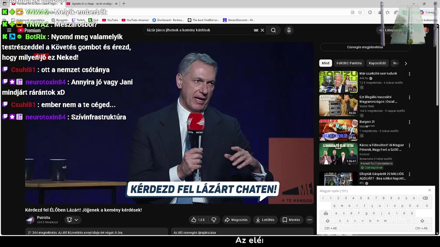Screen dimensions: 440x247
Task: Open the Csak tagoknak members badge
Action: (371, 168)
